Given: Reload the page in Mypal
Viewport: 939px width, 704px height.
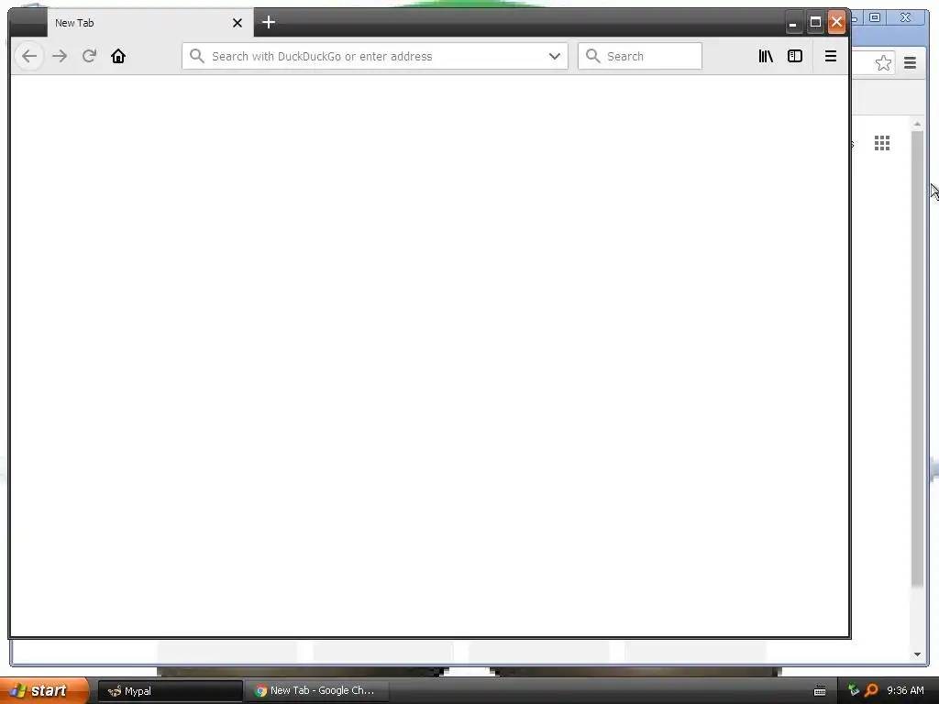Looking at the screenshot, I should pos(89,56).
